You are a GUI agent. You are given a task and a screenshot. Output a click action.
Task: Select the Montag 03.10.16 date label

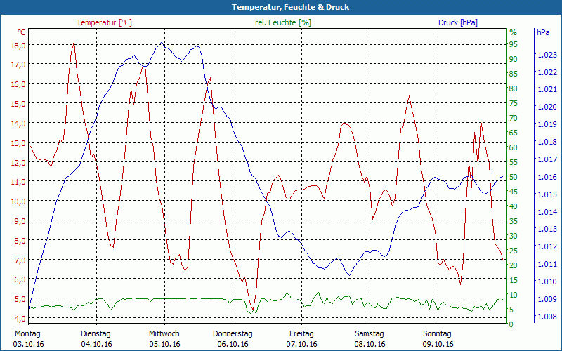(28, 339)
